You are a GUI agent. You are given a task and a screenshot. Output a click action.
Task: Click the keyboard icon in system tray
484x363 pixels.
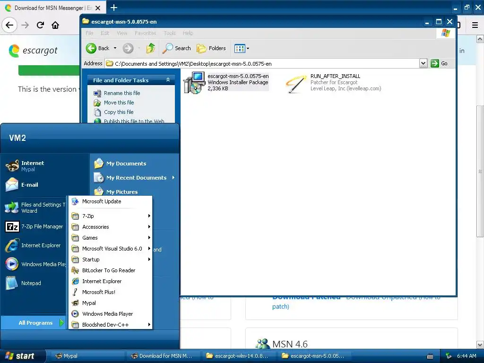[x=430, y=356]
